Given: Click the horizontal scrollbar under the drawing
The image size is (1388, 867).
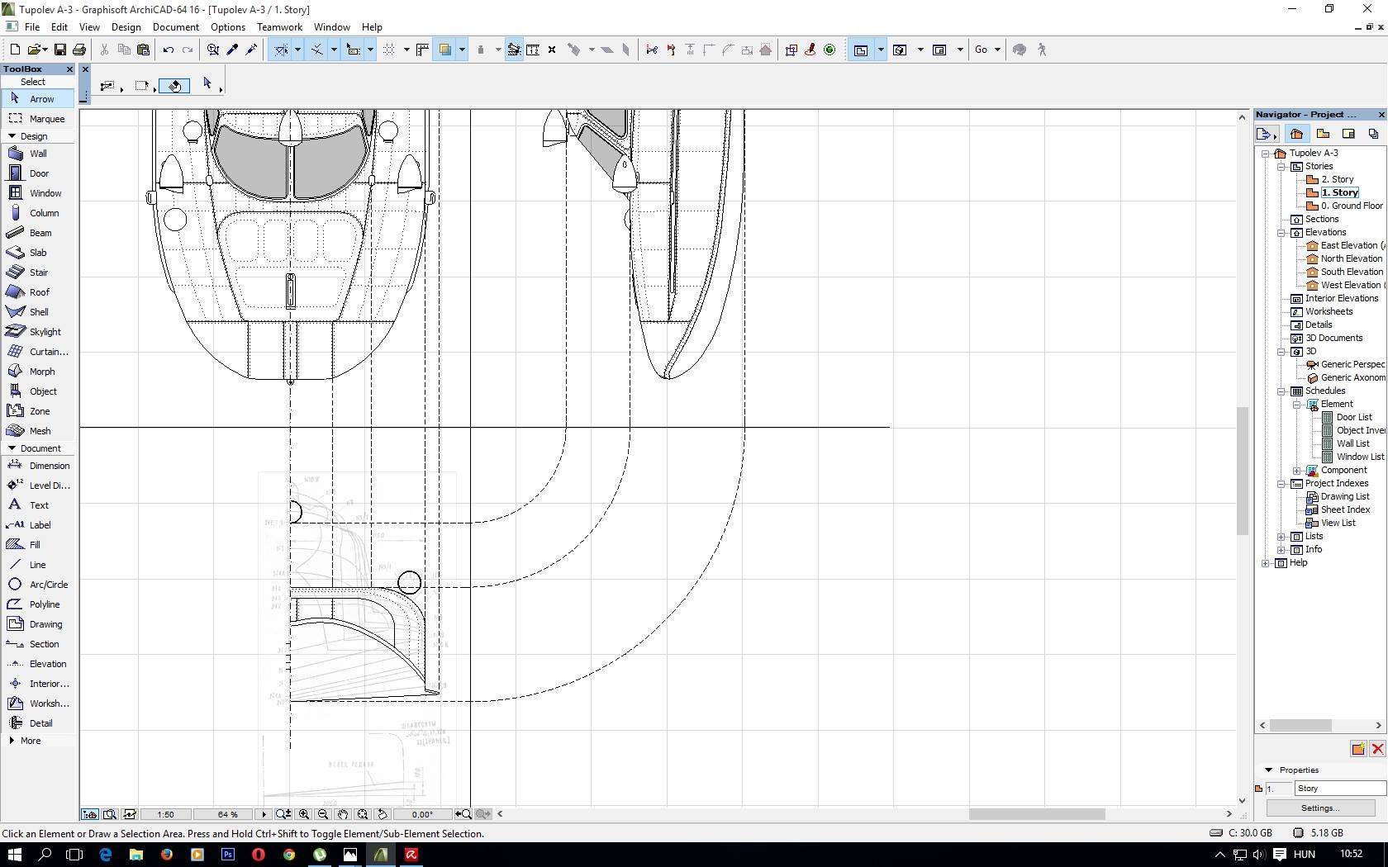Looking at the screenshot, I should pos(1036,814).
